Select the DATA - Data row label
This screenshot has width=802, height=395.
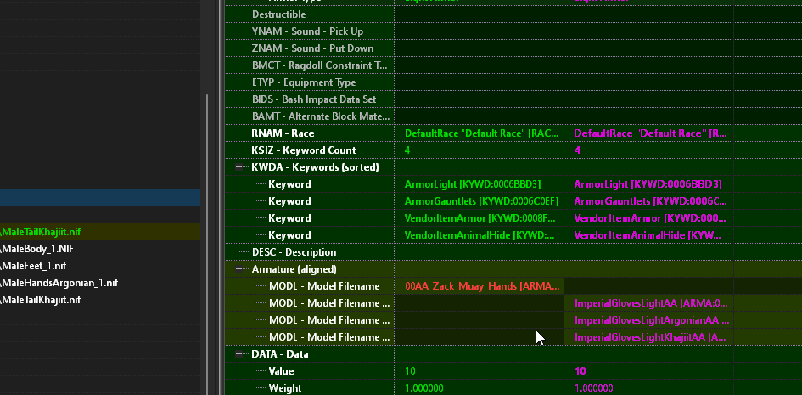pyautogui.click(x=280, y=354)
